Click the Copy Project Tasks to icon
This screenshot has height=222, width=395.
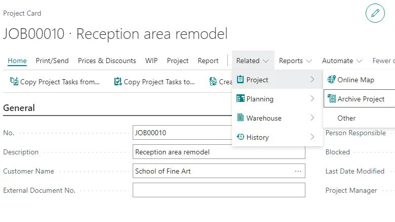click(x=117, y=82)
